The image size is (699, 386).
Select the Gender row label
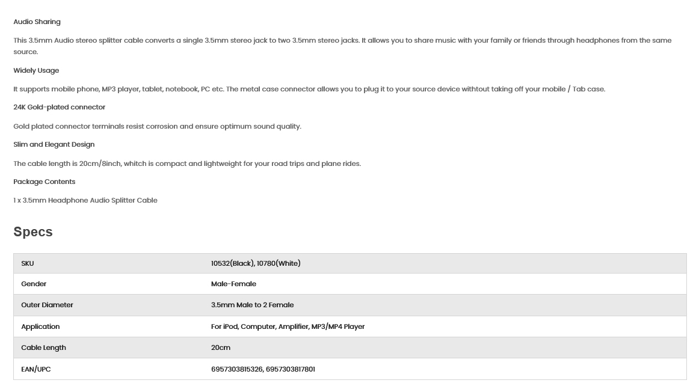[34, 284]
